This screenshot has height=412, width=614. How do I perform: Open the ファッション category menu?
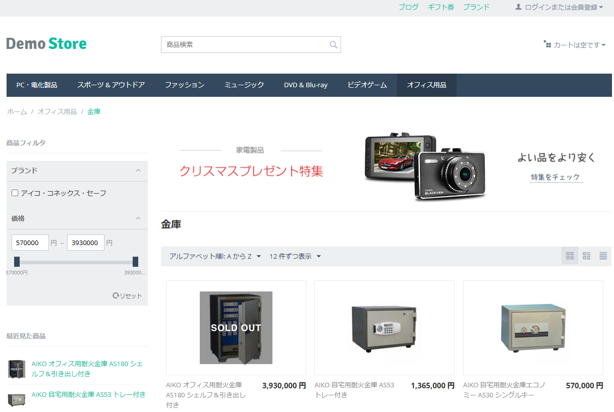[184, 85]
